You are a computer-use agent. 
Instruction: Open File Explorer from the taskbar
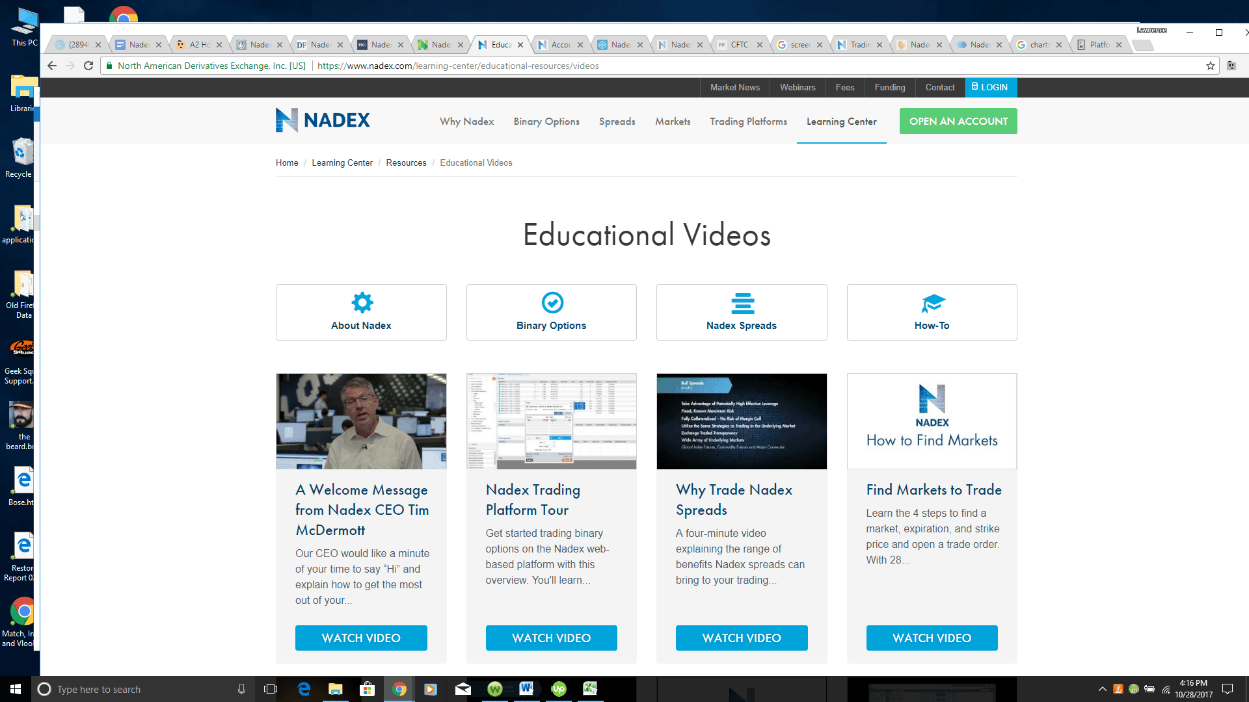(x=336, y=689)
